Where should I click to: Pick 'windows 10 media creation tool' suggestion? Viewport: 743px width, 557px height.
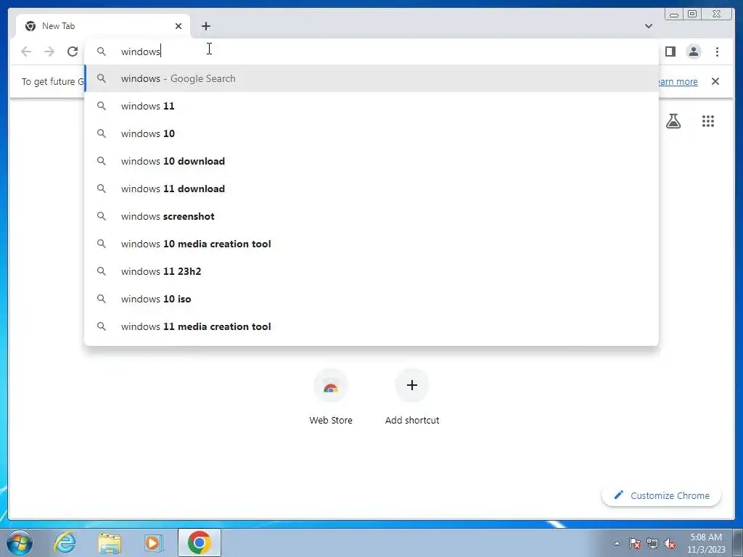coord(371,244)
